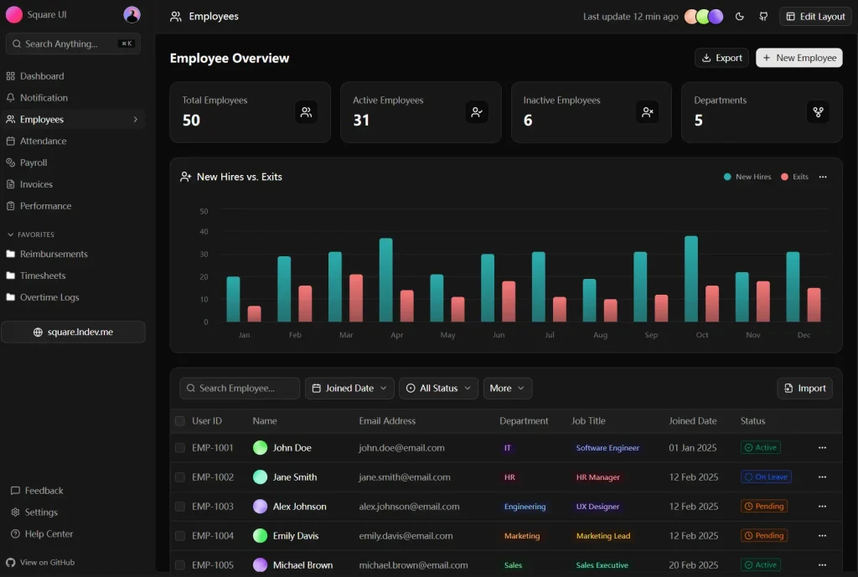Open John Doe row actions menu
Viewport: 858px width, 577px height.
[x=822, y=448]
